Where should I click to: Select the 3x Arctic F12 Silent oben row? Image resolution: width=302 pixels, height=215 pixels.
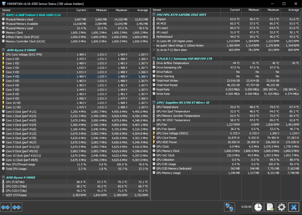(x=226, y=50)
